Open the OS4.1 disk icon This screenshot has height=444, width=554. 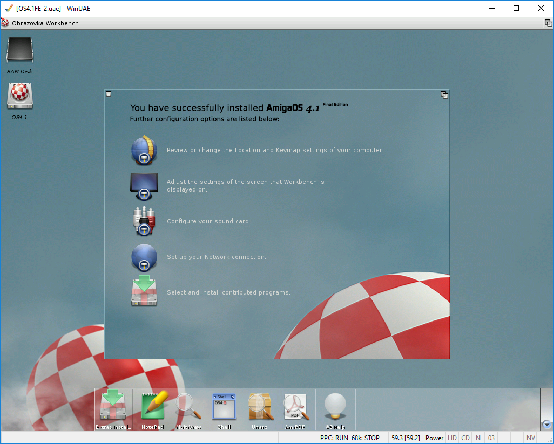point(20,96)
